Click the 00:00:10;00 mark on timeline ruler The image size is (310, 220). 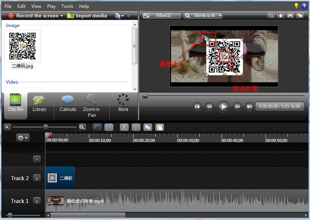[x=100, y=140]
